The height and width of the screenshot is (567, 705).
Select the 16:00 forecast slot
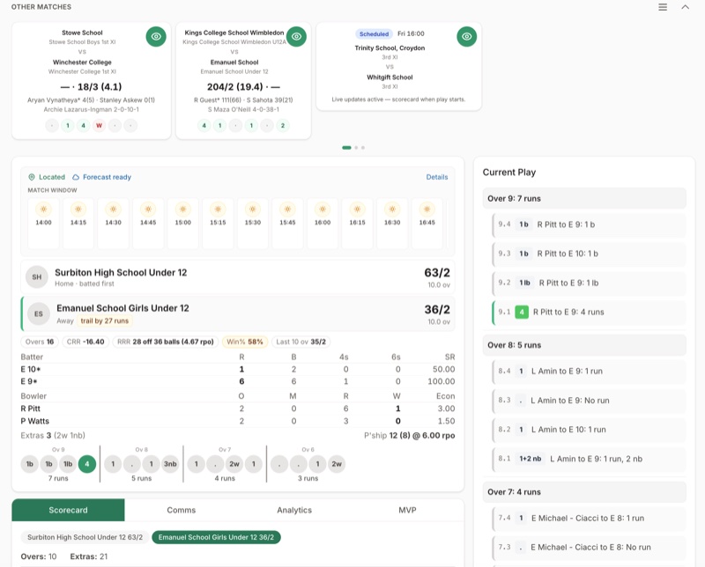323,224
